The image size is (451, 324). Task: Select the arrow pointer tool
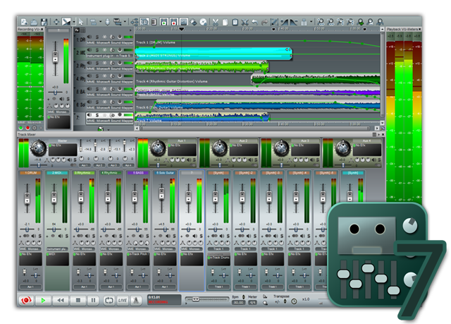coord(81,22)
